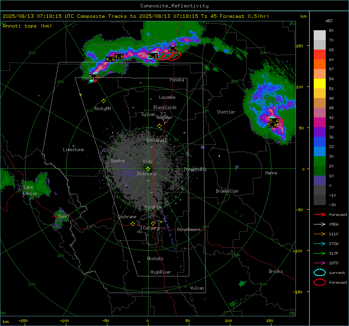Screen dimensions: 349x326
Task: Click the Limestone label
Action: click(73, 150)
